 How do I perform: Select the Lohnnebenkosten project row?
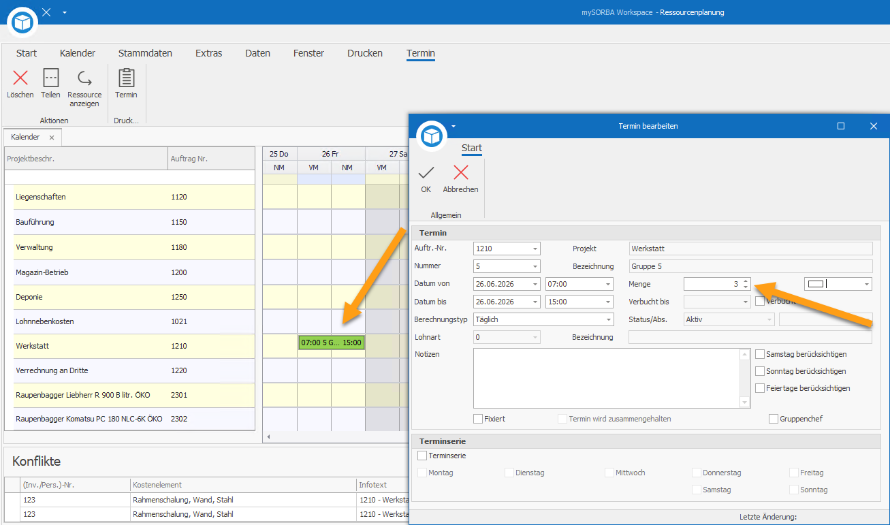pos(129,321)
